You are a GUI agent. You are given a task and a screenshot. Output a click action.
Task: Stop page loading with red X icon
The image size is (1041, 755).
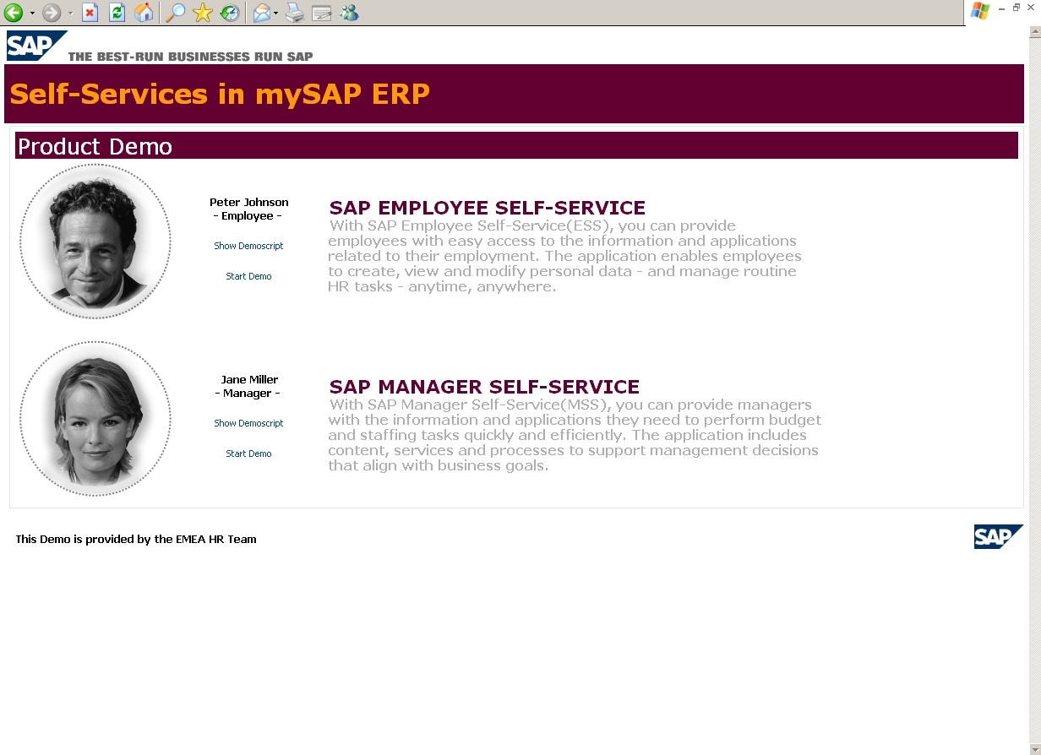coord(90,13)
